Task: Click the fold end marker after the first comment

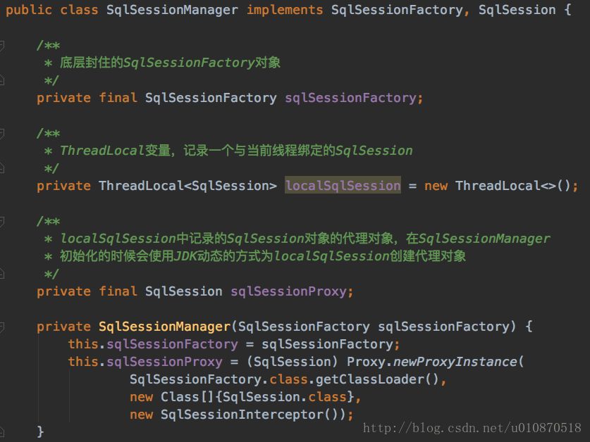Action: click(1, 80)
